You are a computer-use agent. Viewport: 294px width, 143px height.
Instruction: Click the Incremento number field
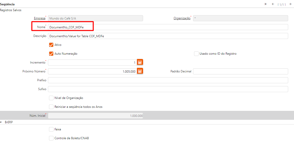92,63
